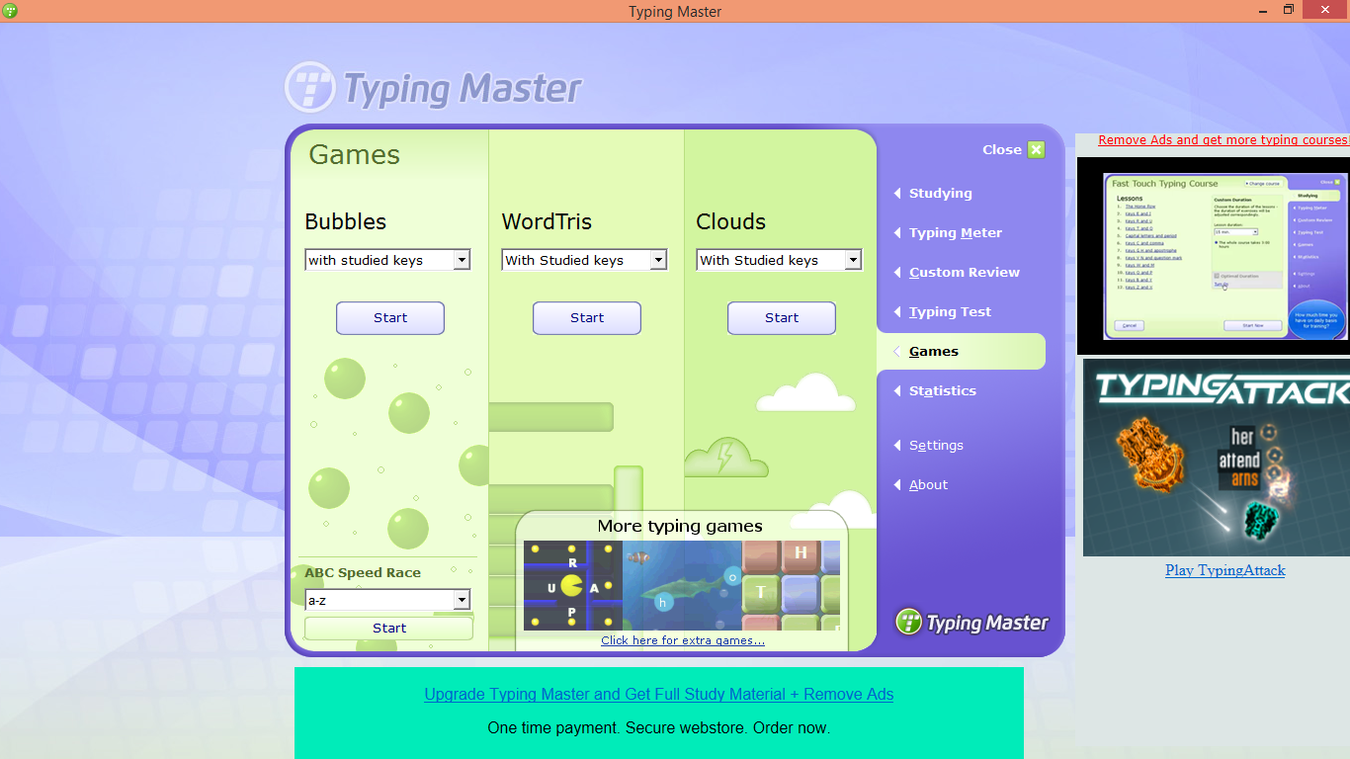Image resolution: width=1350 pixels, height=759 pixels.
Task: Select the Games menu item
Action: 961,352
